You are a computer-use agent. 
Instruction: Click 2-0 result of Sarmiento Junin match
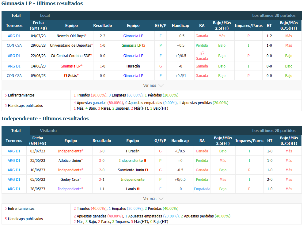102,170
